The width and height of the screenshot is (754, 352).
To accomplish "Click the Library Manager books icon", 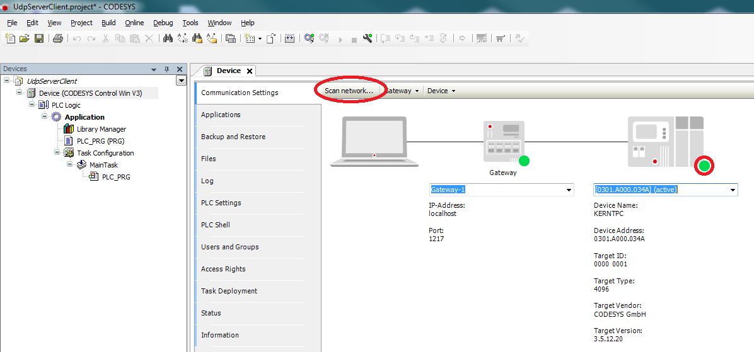I will (x=69, y=129).
